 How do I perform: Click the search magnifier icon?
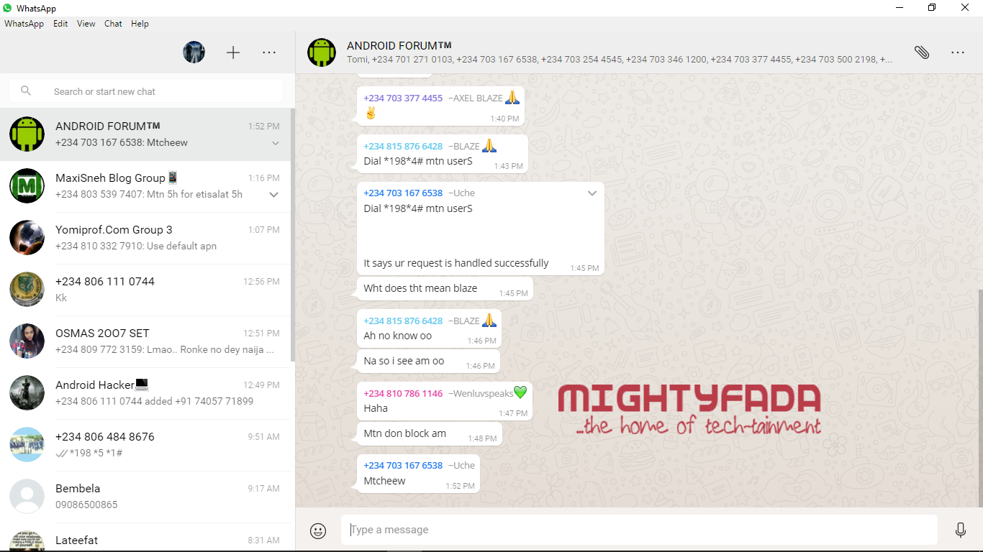[26, 91]
